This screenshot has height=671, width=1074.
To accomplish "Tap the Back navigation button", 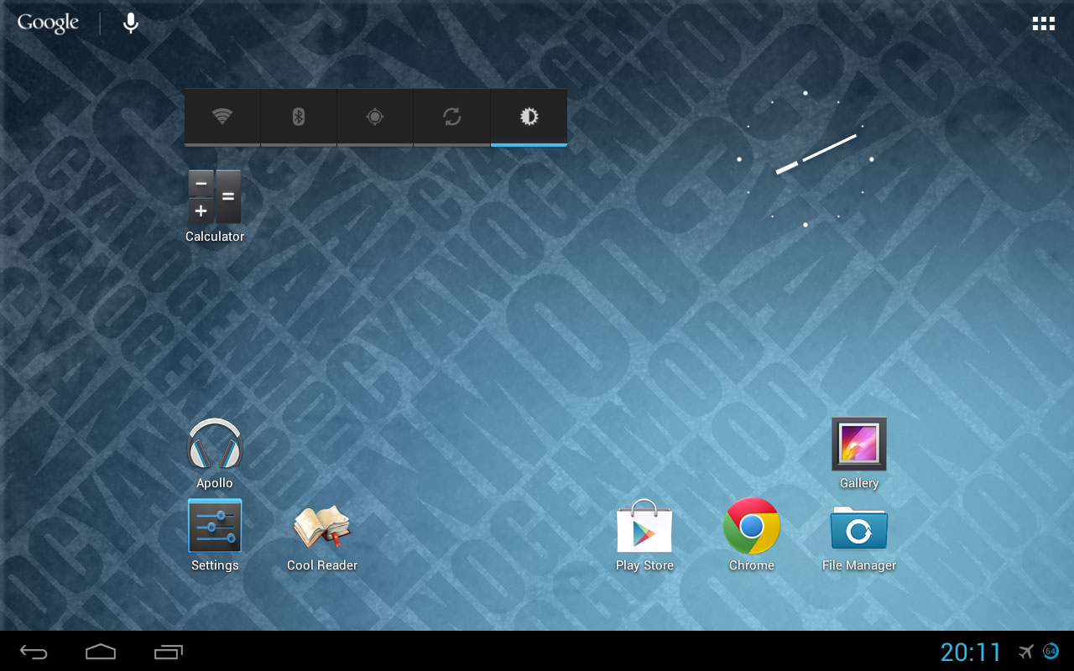I will pyautogui.click(x=34, y=652).
